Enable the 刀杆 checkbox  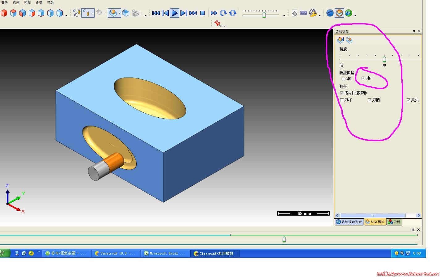pos(342,100)
